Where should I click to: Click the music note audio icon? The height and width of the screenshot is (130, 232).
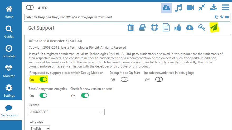coord(178,8)
